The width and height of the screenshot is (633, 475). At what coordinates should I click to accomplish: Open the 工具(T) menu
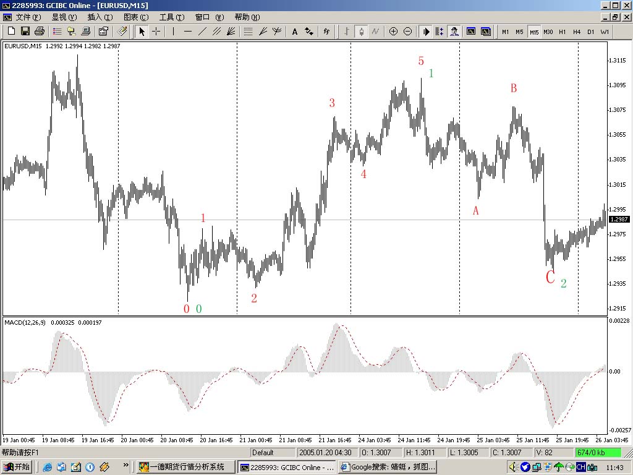pyautogui.click(x=171, y=17)
